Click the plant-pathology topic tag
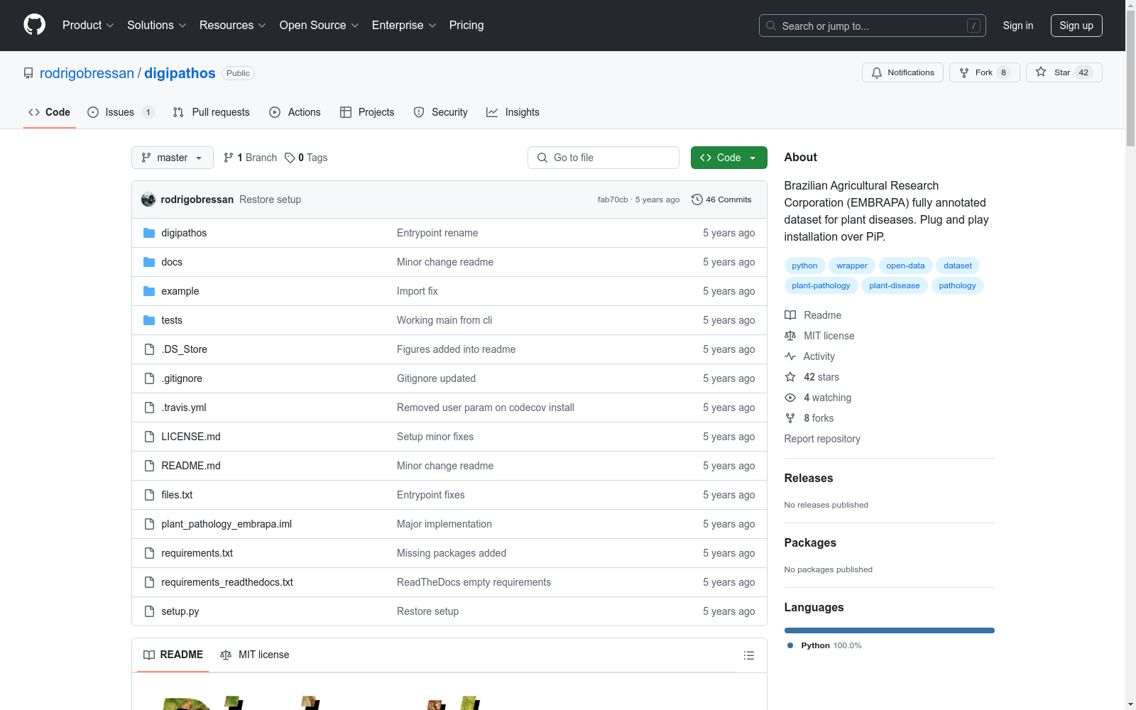Screen dimensions: 1136x710 tap(821, 285)
